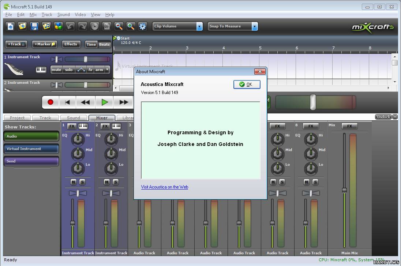The image size is (401, 266).
Task: Open the Help menu
Action: (110, 15)
